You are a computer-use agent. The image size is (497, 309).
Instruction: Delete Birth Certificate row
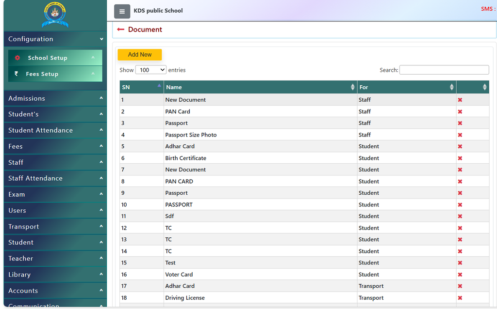coord(460,158)
